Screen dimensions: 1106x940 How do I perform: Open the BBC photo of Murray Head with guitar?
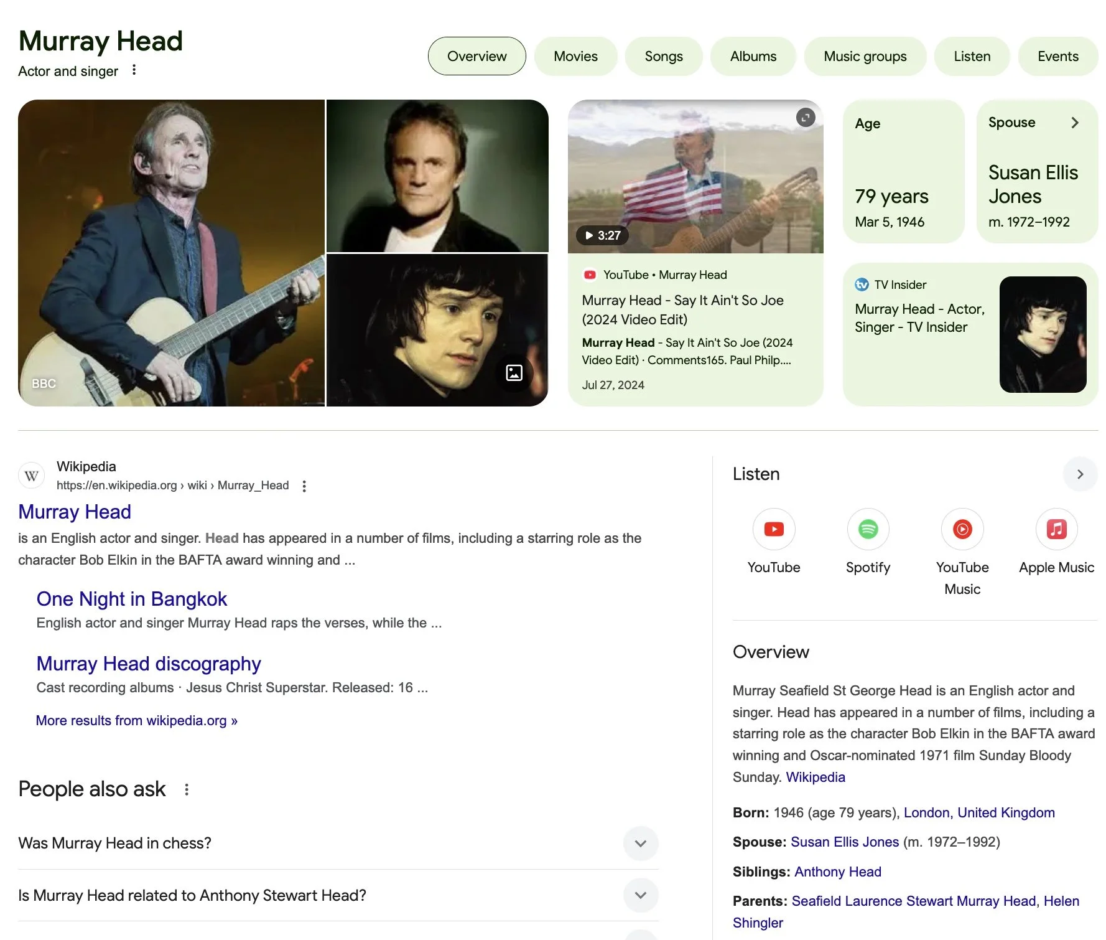[171, 253]
